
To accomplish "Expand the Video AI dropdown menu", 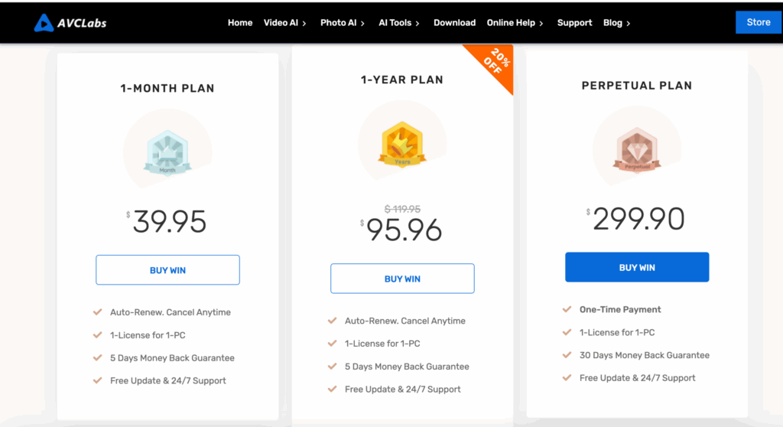I will click(284, 23).
